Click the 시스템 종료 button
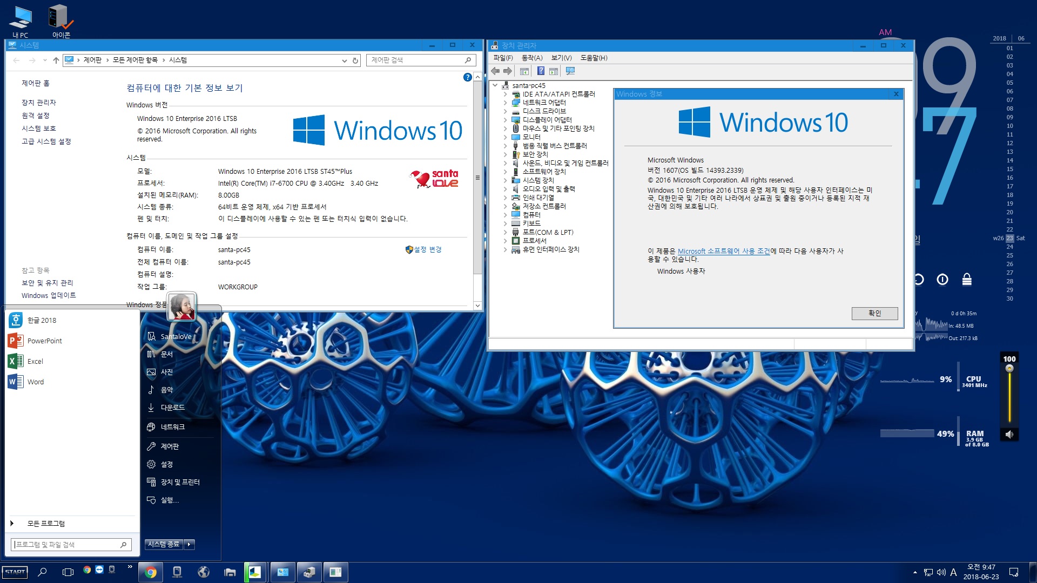Image resolution: width=1037 pixels, height=583 pixels. [x=164, y=544]
